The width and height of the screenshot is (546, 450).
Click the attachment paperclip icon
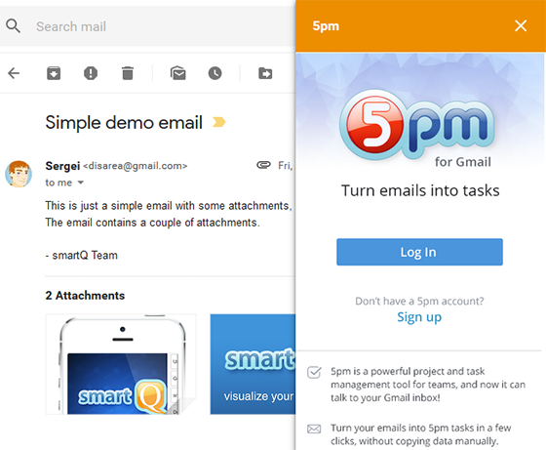point(263,165)
